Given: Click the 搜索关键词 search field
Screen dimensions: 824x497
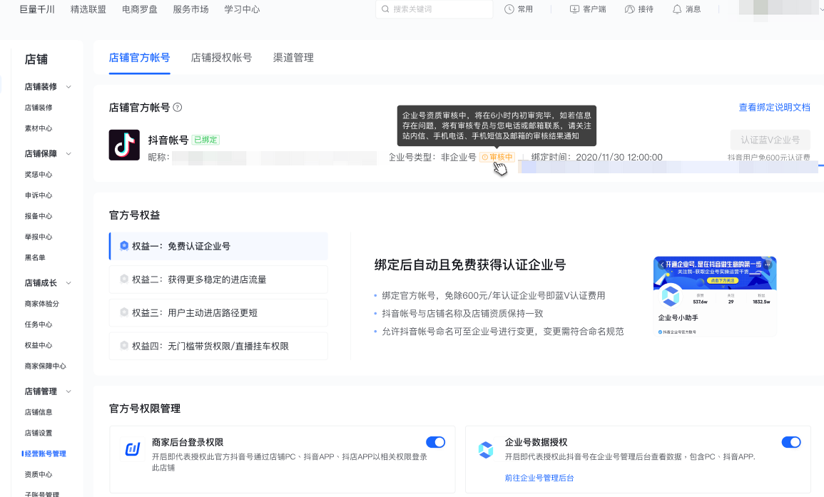Looking at the screenshot, I should [x=435, y=9].
